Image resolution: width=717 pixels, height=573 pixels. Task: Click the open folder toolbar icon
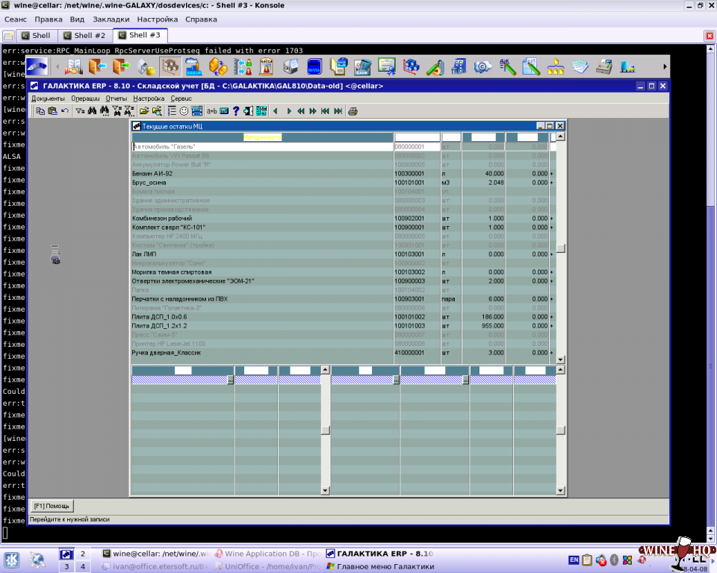coord(143,110)
